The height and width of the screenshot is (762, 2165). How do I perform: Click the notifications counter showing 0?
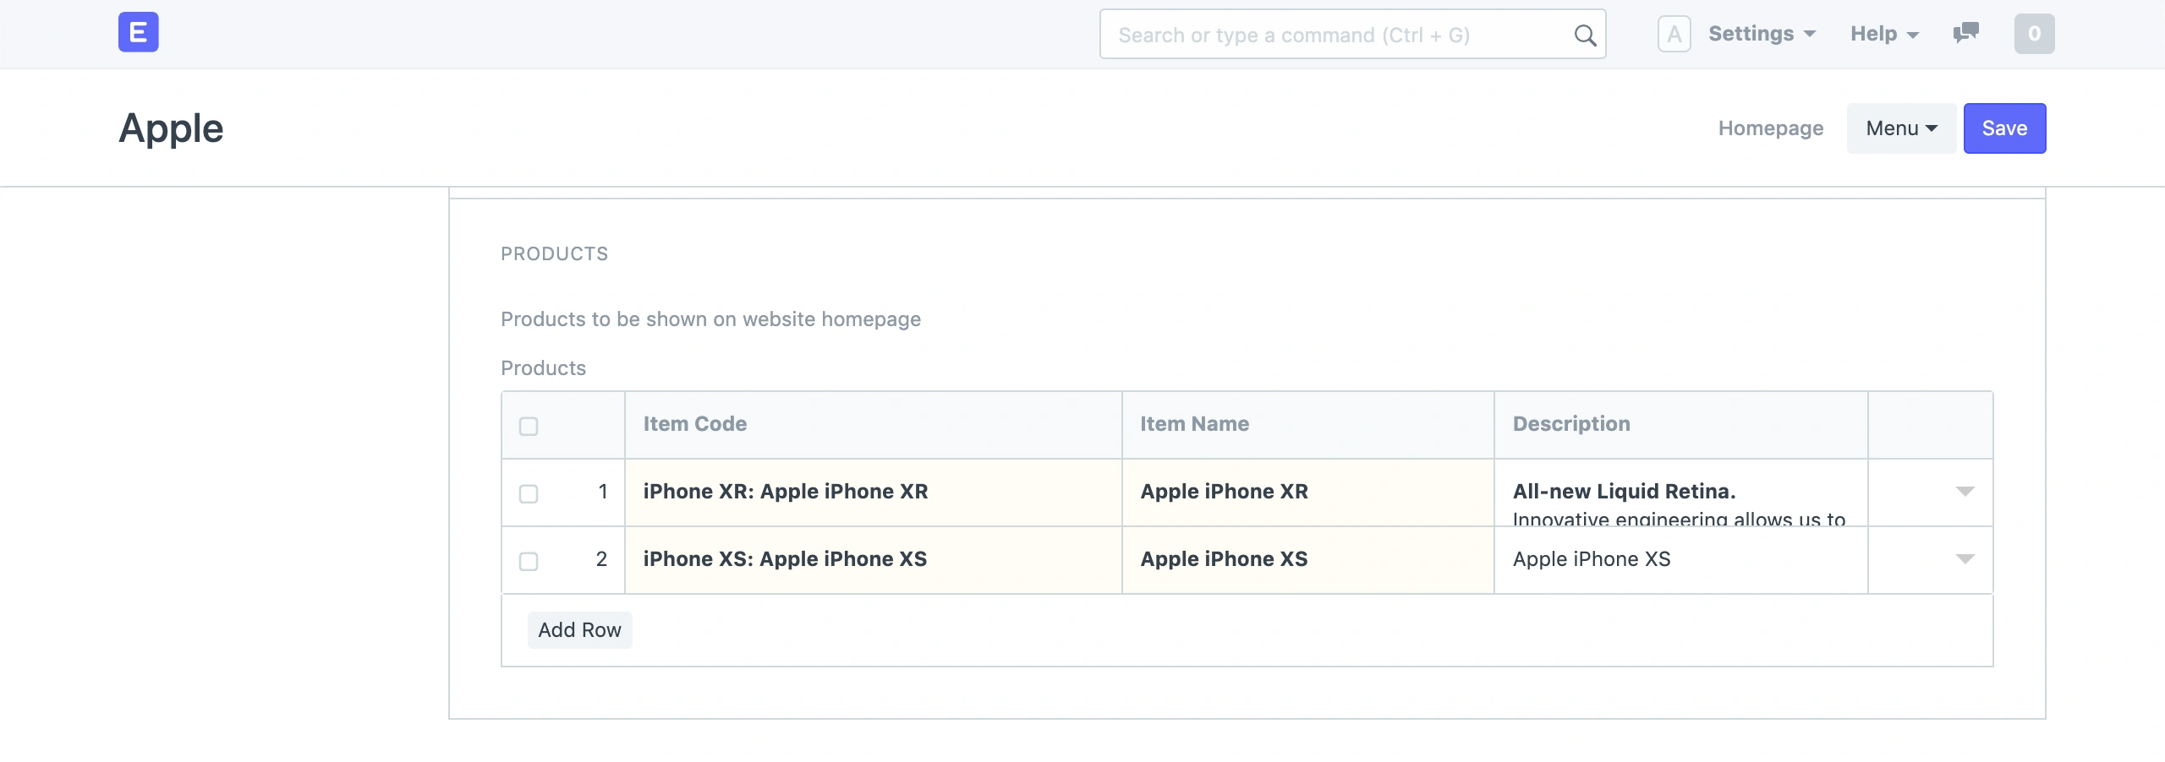(2034, 34)
